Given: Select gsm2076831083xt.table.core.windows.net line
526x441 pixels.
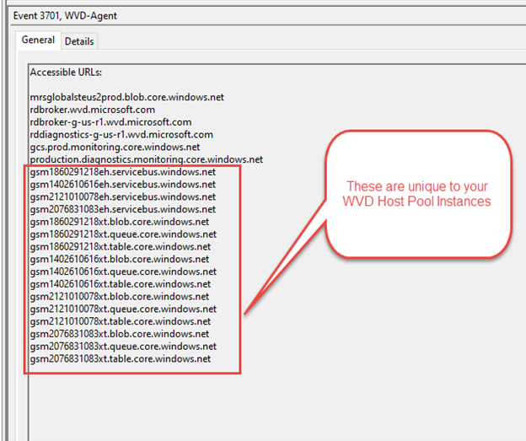Looking at the screenshot, I should click(x=120, y=358).
